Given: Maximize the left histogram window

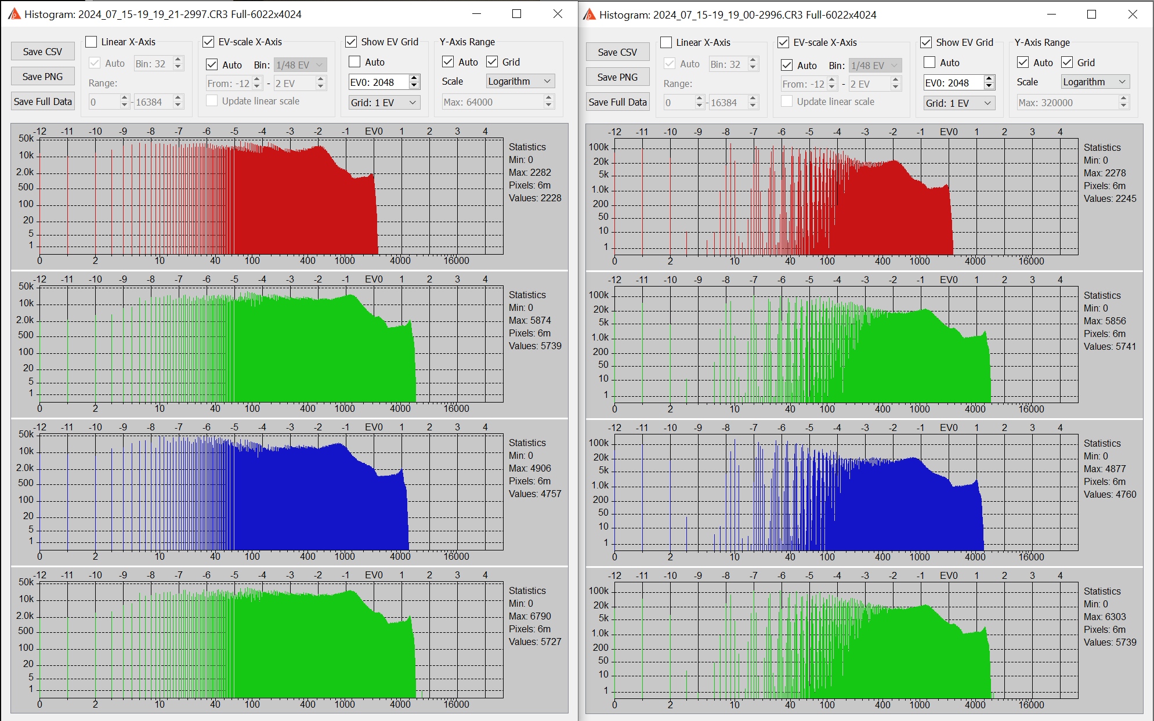Looking at the screenshot, I should 516,14.
